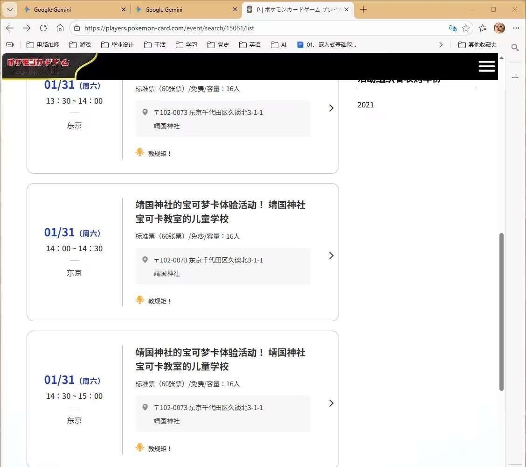
Task: Open the 英语 bookmark folder
Action: click(x=249, y=45)
